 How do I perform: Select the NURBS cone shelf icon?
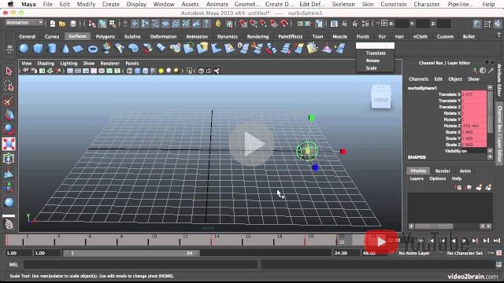pos(65,49)
